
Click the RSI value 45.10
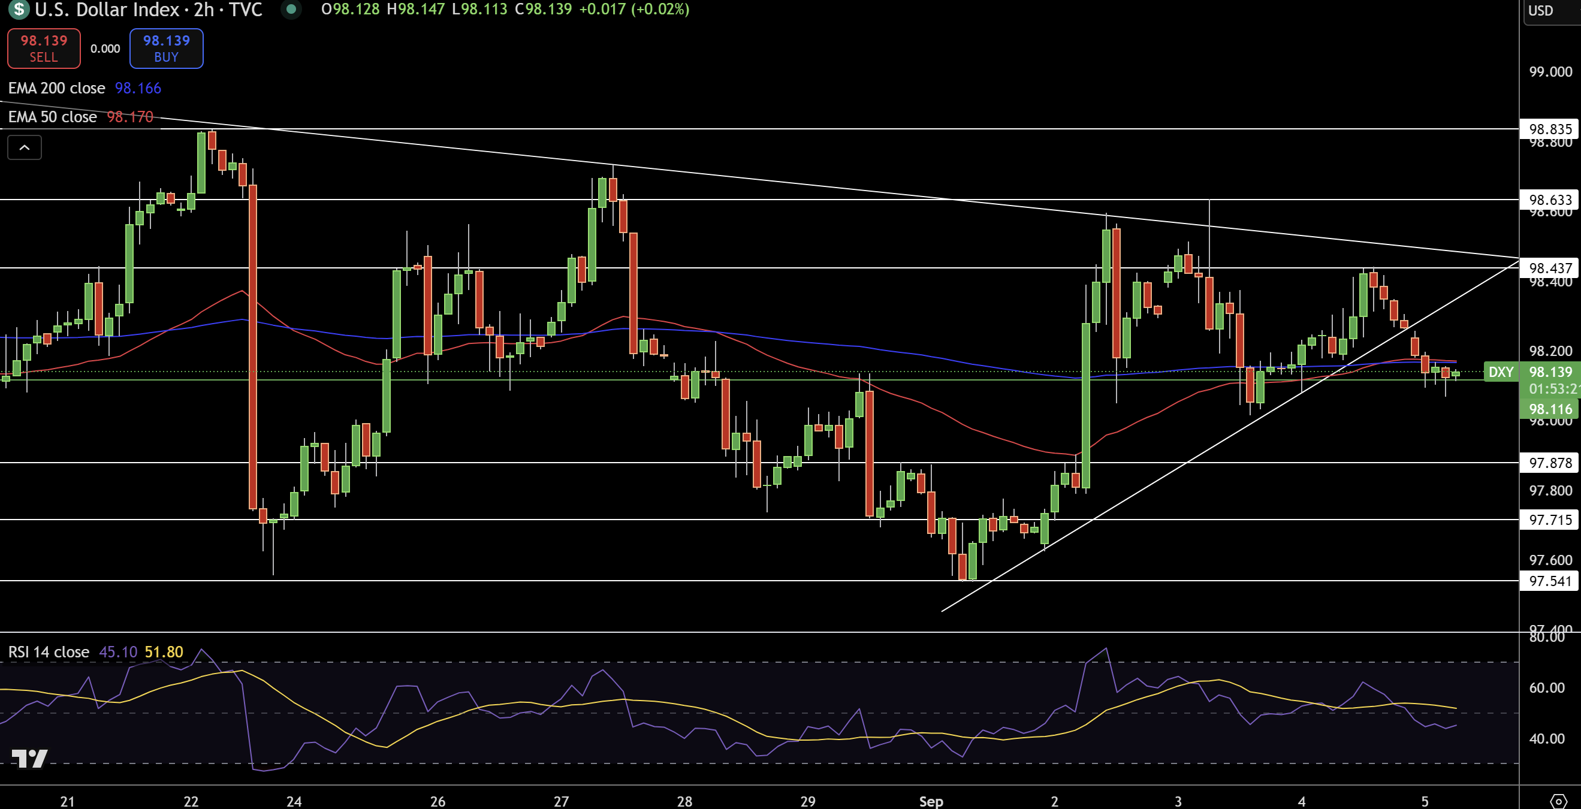pos(119,652)
